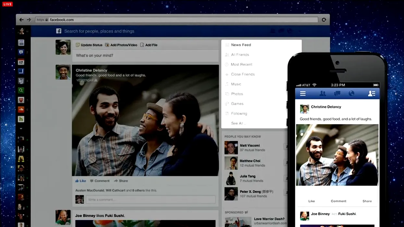The height and width of the screenshot is (227, 404).
Task: Open Matt Viscomi's profile link
Action: [250, 146]
